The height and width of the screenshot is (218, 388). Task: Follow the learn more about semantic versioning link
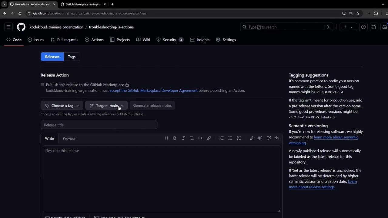tap(323, 140)
